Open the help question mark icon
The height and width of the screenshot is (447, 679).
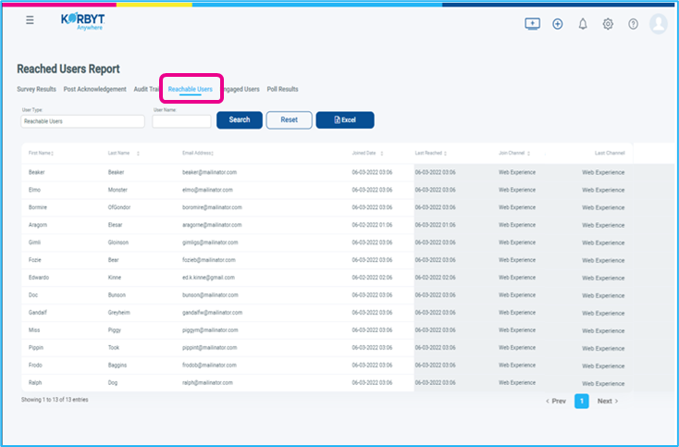click(633, 24)
